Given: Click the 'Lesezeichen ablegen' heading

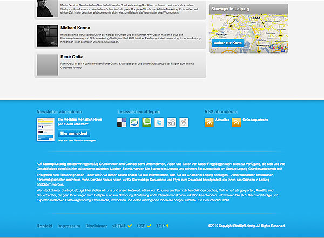Looking at the screenshot, I should pyautogui.click(x=138, y=111).
